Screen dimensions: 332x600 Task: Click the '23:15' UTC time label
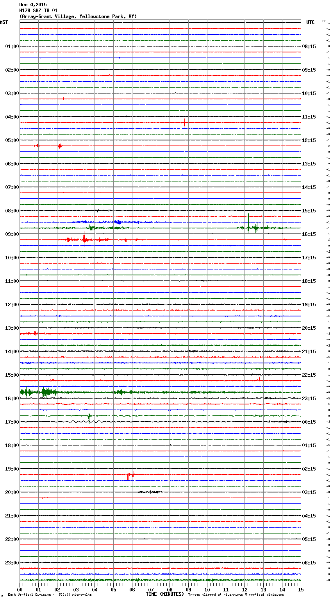[309, 399]
